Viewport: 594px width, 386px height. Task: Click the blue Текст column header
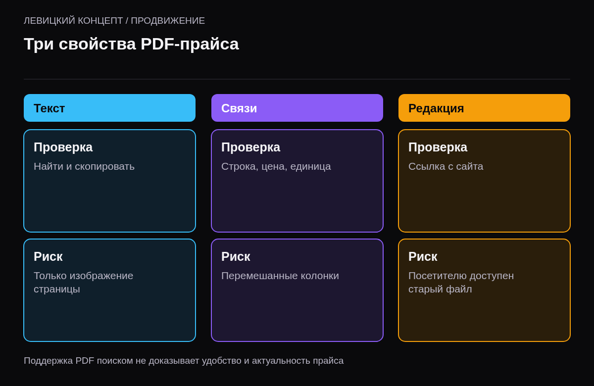(109, 108)
